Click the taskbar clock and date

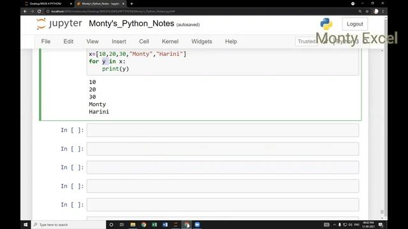click(368, 225)
